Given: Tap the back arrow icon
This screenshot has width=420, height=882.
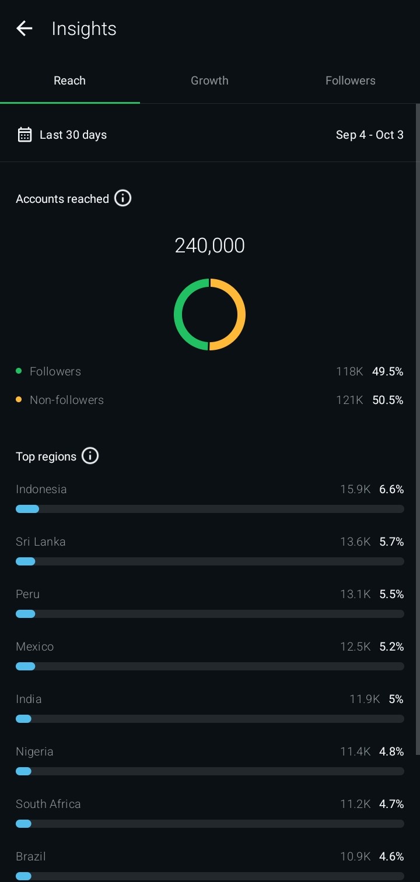Looking at the screenshot, I should [x=24, y=29].
